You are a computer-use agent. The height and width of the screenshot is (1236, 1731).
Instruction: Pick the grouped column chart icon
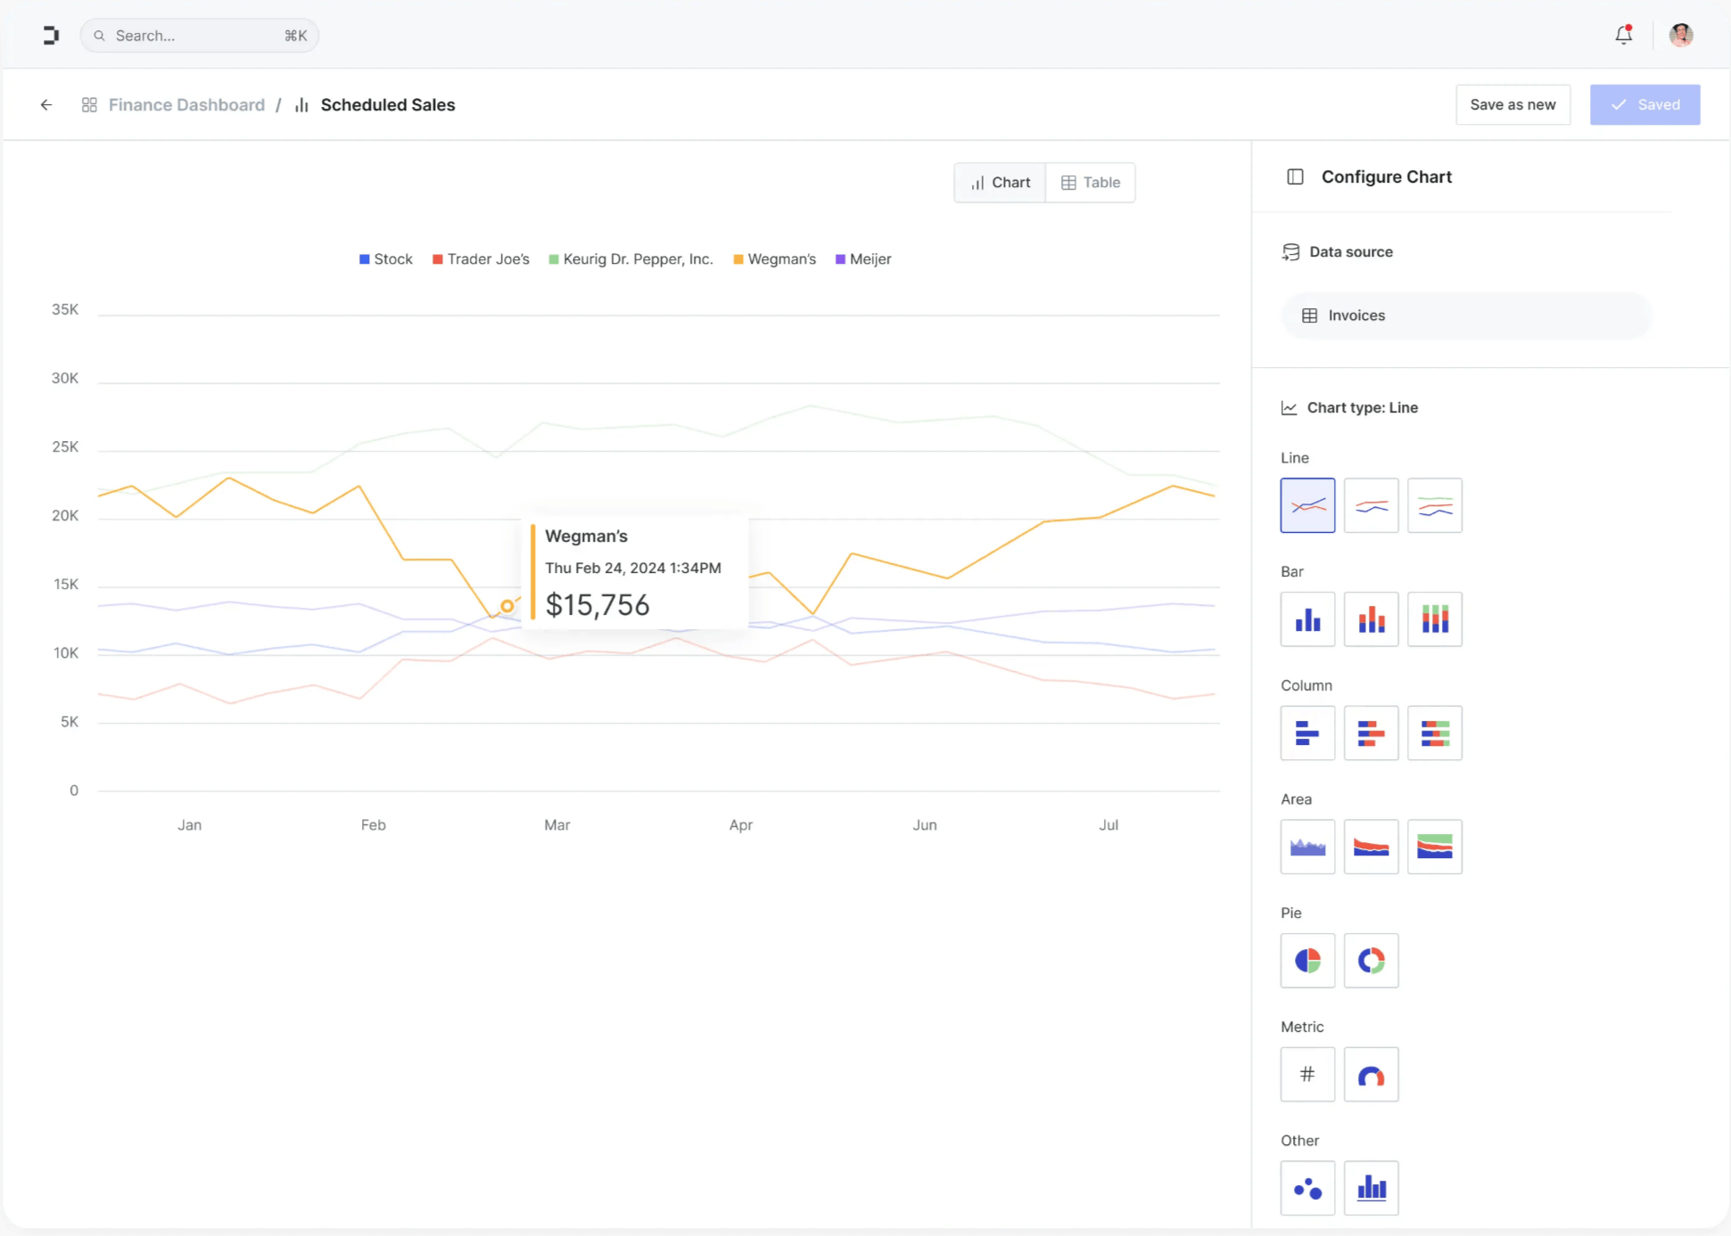1371,733
